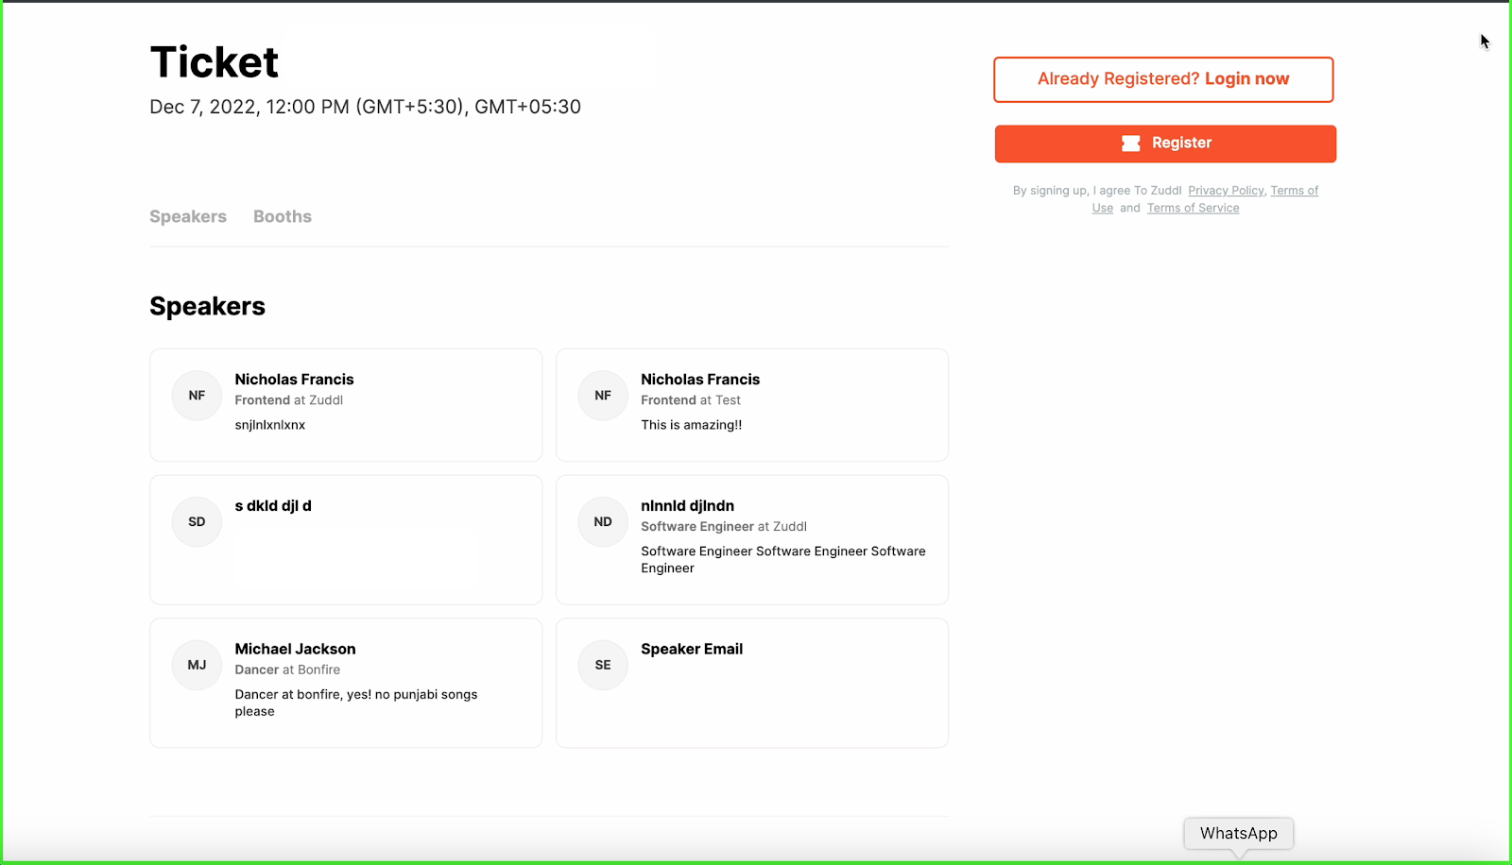Click the event date and time text

(x=365, y=107)
